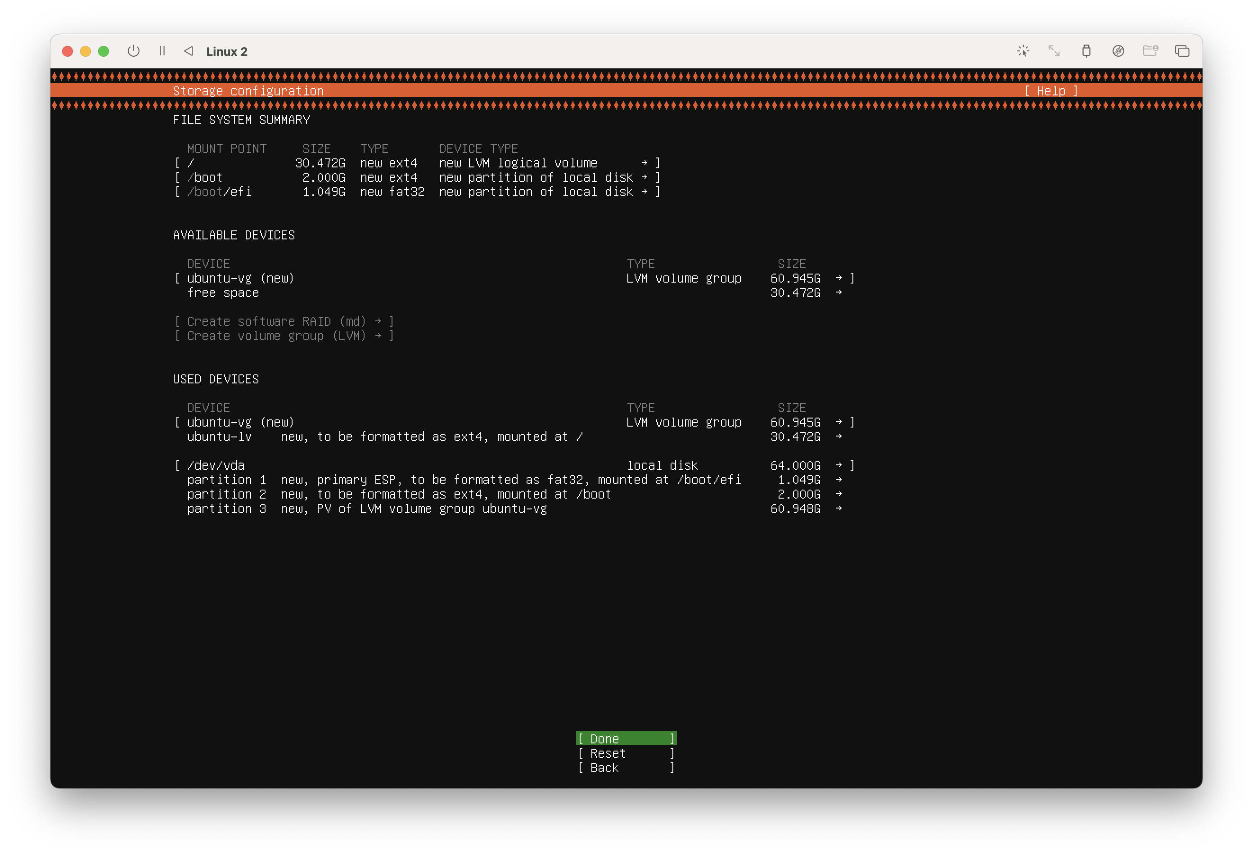Click the restart triangle icon in the toolbar
The width and height of the screenshot is (1253, 855).
point(189,51)
